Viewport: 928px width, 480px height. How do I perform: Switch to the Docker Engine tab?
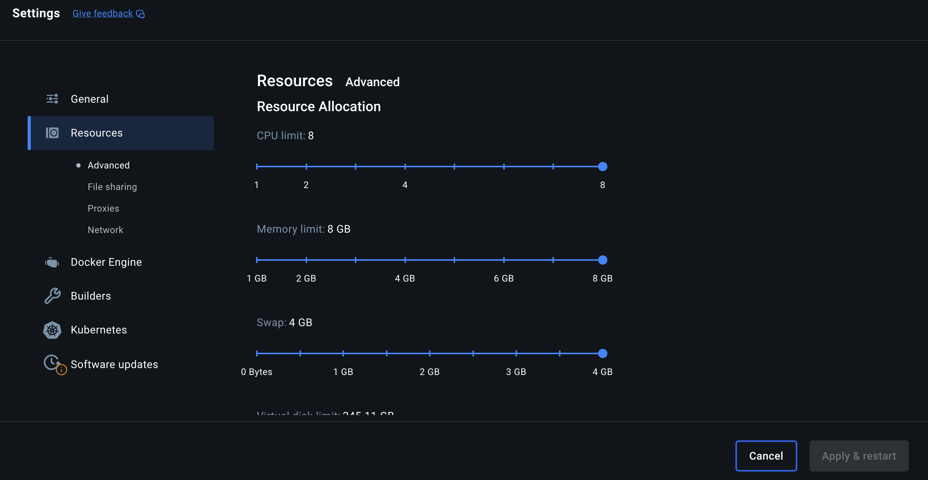[106, 262]
